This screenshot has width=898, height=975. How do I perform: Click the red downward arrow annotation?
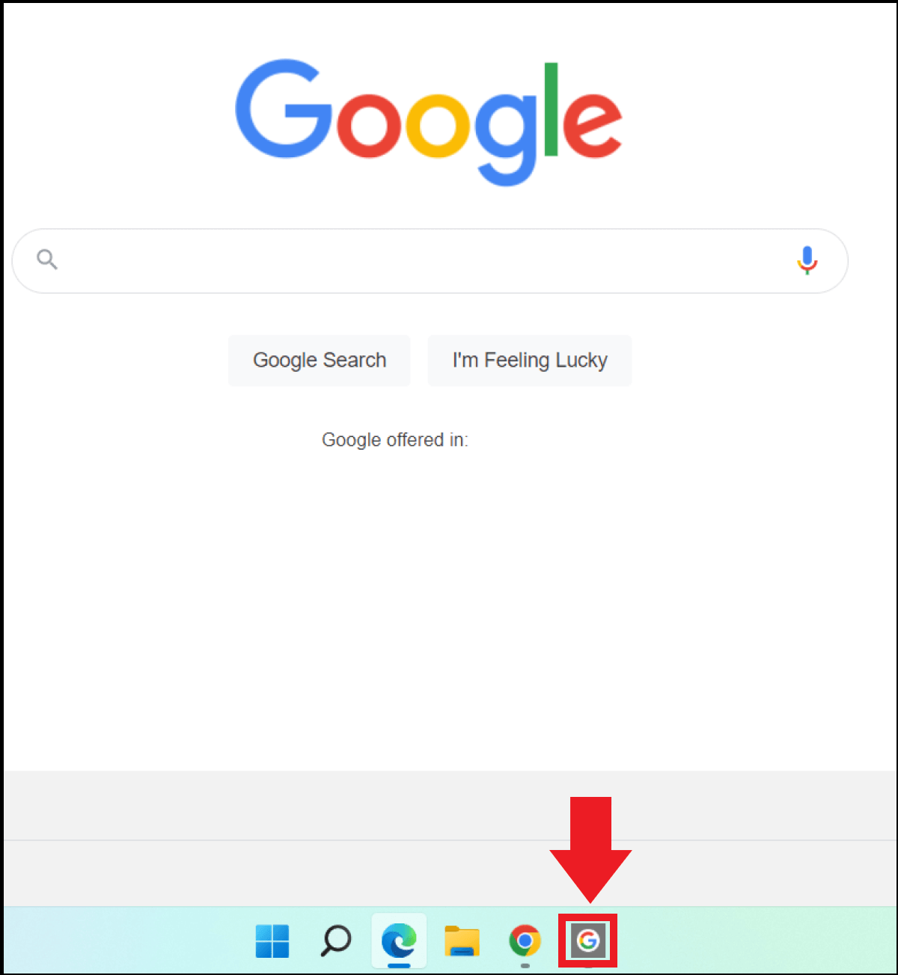[590, 850]
